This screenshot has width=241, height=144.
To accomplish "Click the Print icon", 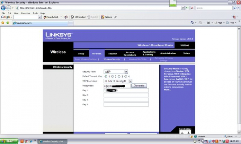I will 208,23.
